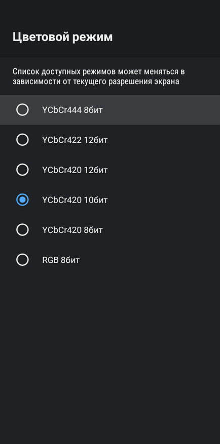The width and height of the screenshot is (220, 444).
Task: Click the highlighted YCbCr444 row background
Action: tap(110, 109)
